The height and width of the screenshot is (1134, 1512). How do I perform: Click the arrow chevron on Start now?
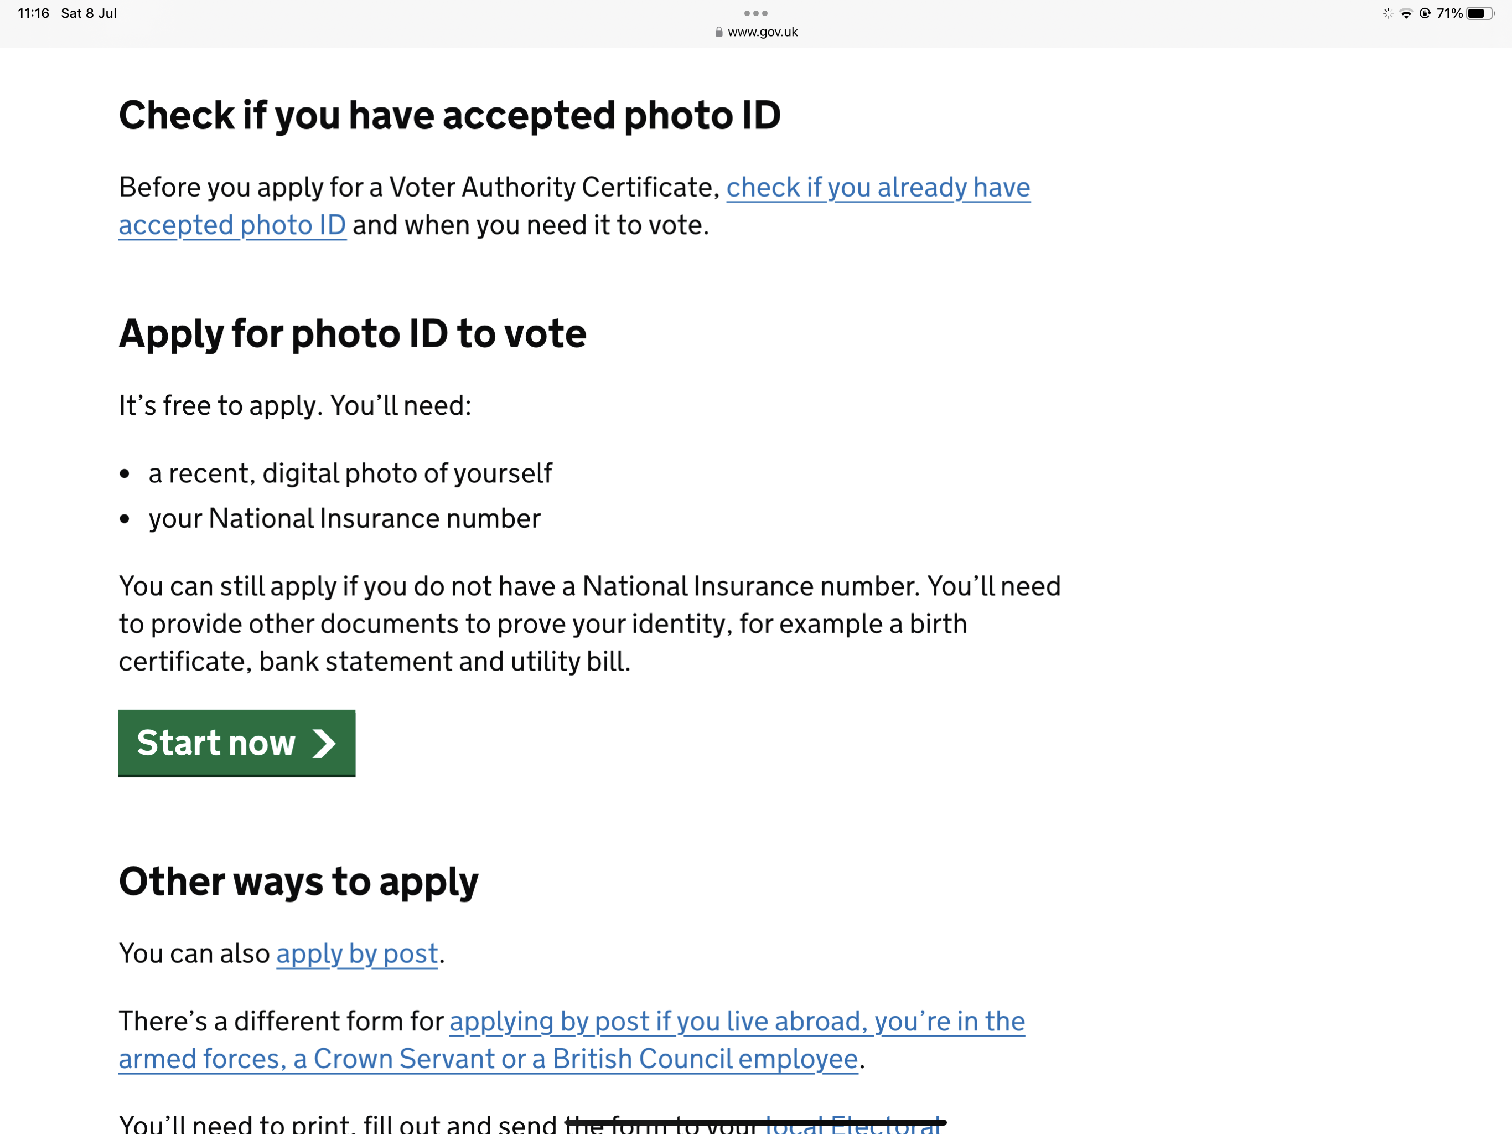click(324, 744)
